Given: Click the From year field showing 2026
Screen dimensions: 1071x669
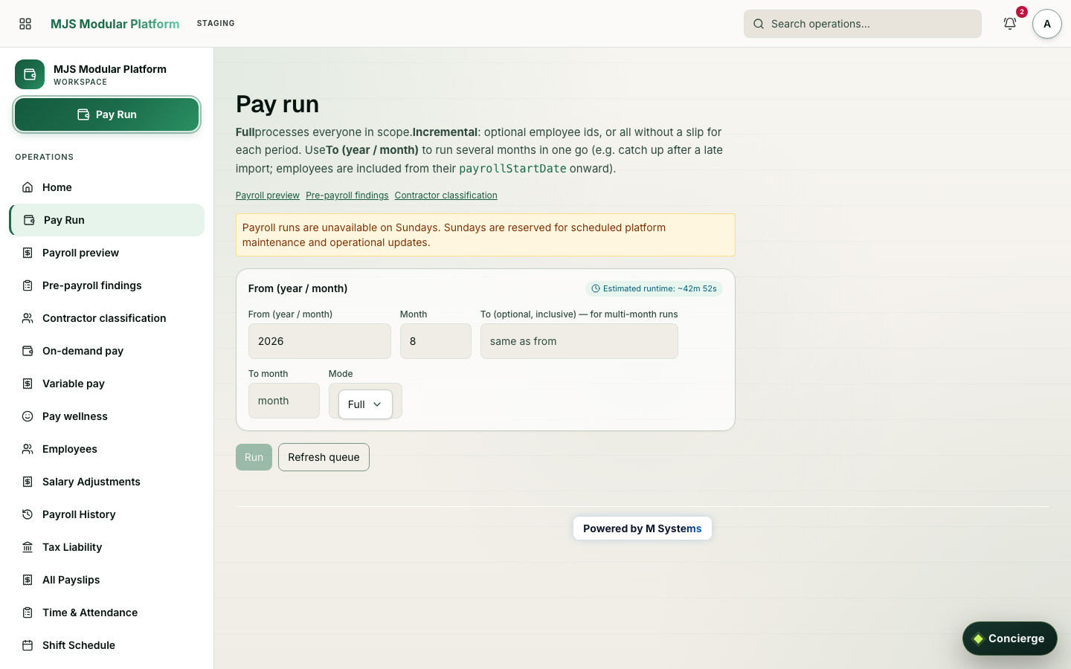Looking at the screenshot, I should [x=320, y=341].
